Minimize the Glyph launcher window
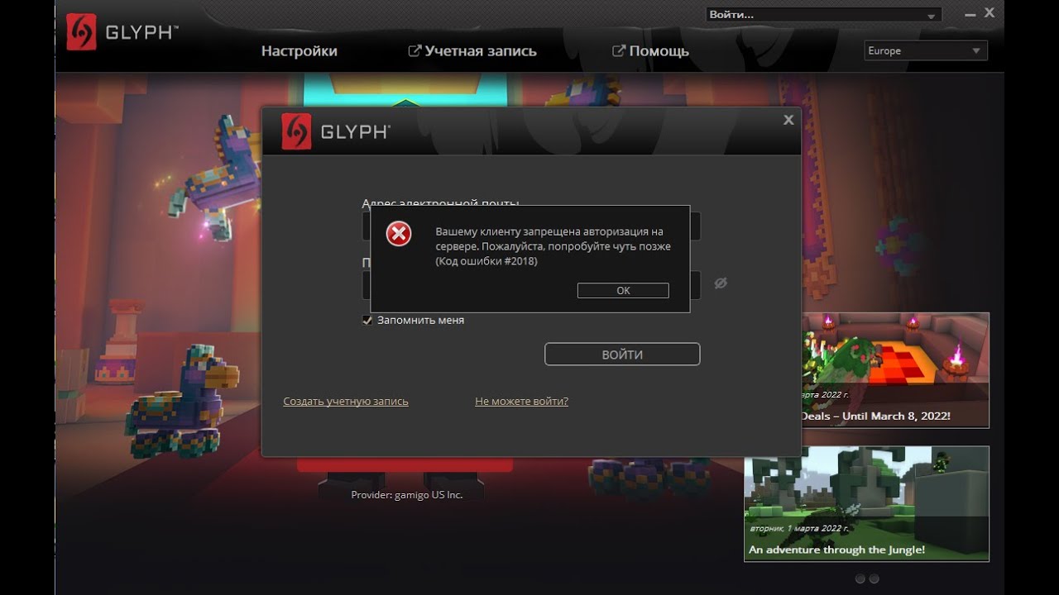Image resolution: width=1059 pixels, height=595 pixels. pyautogui.click(x=970, y=15)
